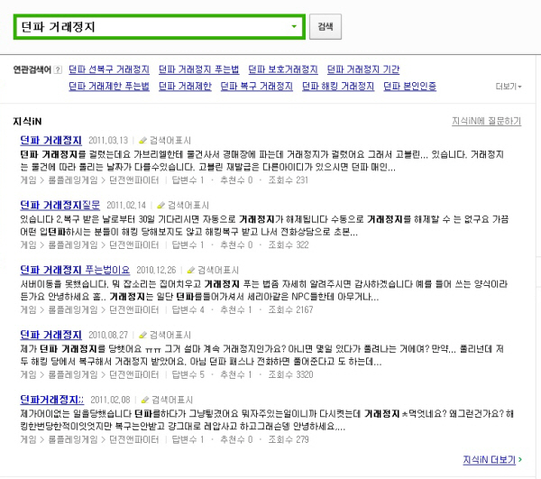
Task: Open related search 던파 거래정지 기간
Action: tap(363, 69)
